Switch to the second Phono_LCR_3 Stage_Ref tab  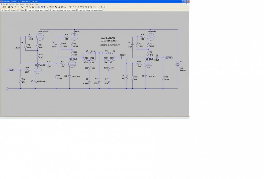[x=37, y=10]
